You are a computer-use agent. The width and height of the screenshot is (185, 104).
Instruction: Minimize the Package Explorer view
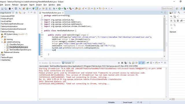(x=32, y=12)
